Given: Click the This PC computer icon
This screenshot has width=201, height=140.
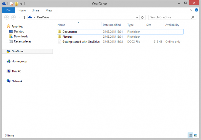Looking at the screenshot, I should (9, 71).
